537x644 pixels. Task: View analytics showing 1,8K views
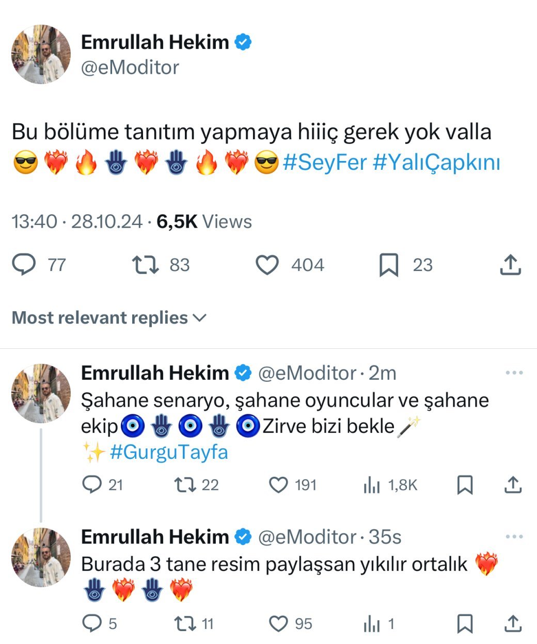coord(372,485)
